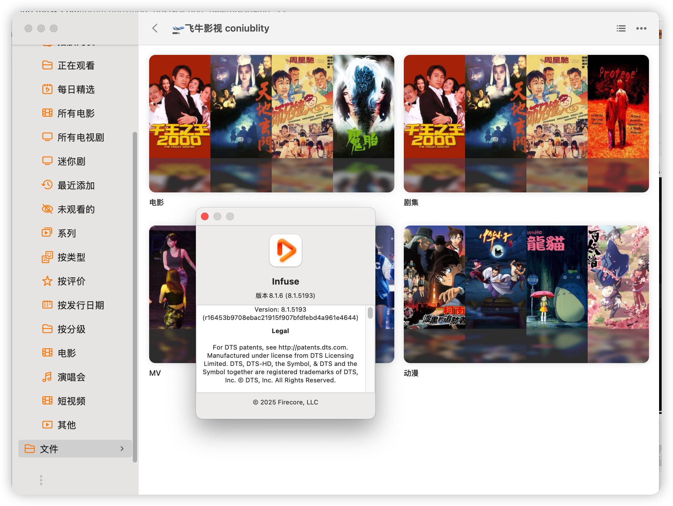
Task: Click the 其他 play icon
Action: (47, 425)
